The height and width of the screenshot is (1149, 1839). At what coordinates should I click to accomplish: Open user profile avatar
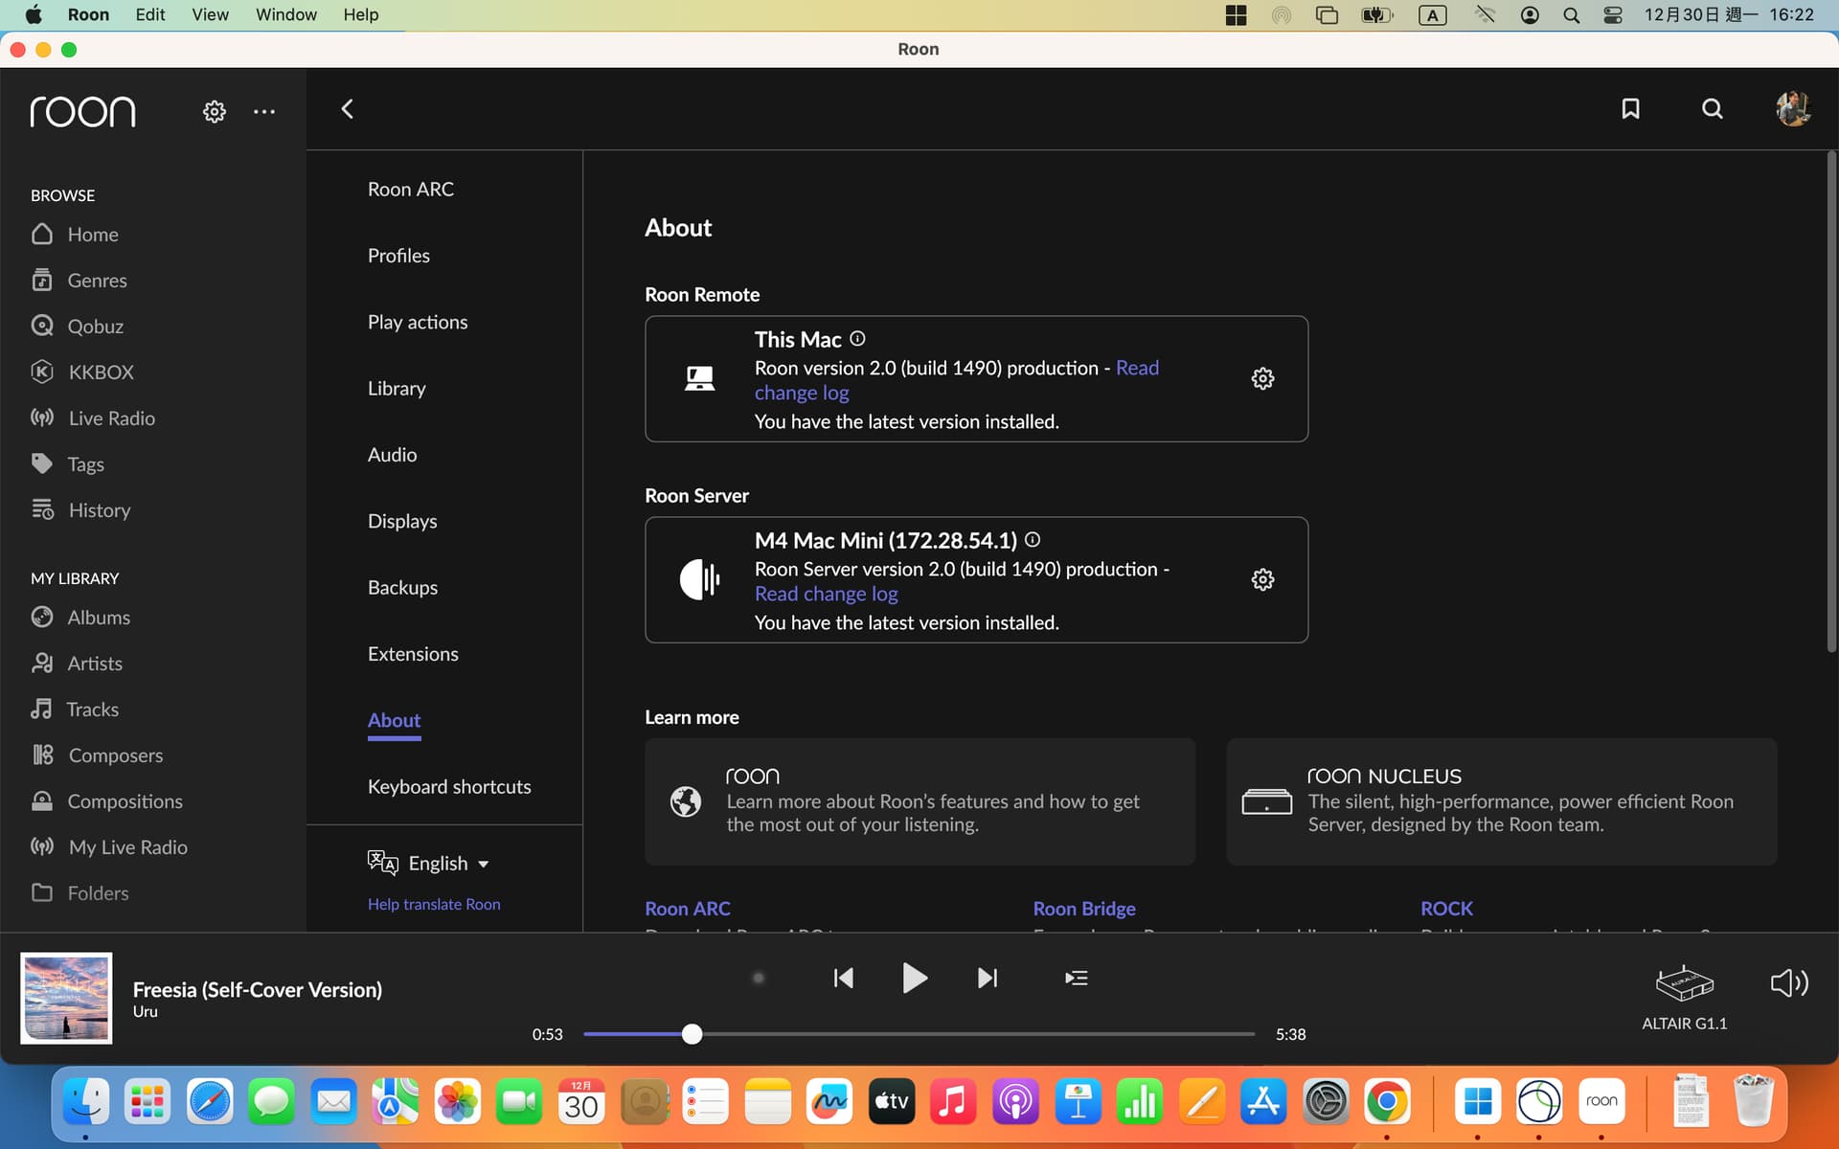[x=1792, y=108]
